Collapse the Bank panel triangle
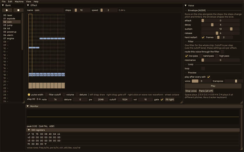 point(3,5)
